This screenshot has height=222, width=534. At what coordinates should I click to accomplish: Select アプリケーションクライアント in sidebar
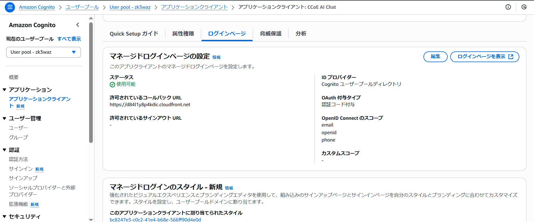[x=40, y=102]
